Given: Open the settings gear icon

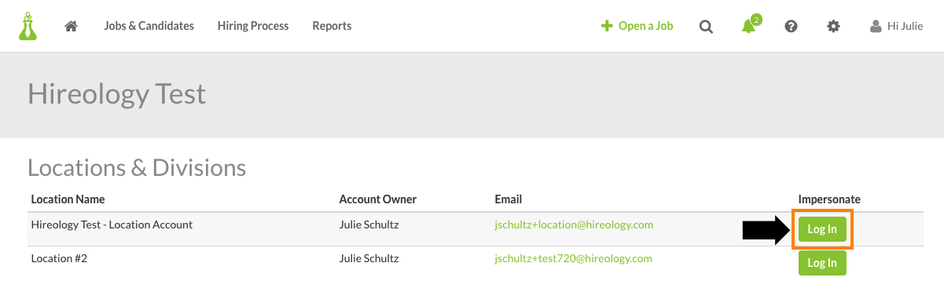Looking at the screenshot, I should click(x=833, y=26).
